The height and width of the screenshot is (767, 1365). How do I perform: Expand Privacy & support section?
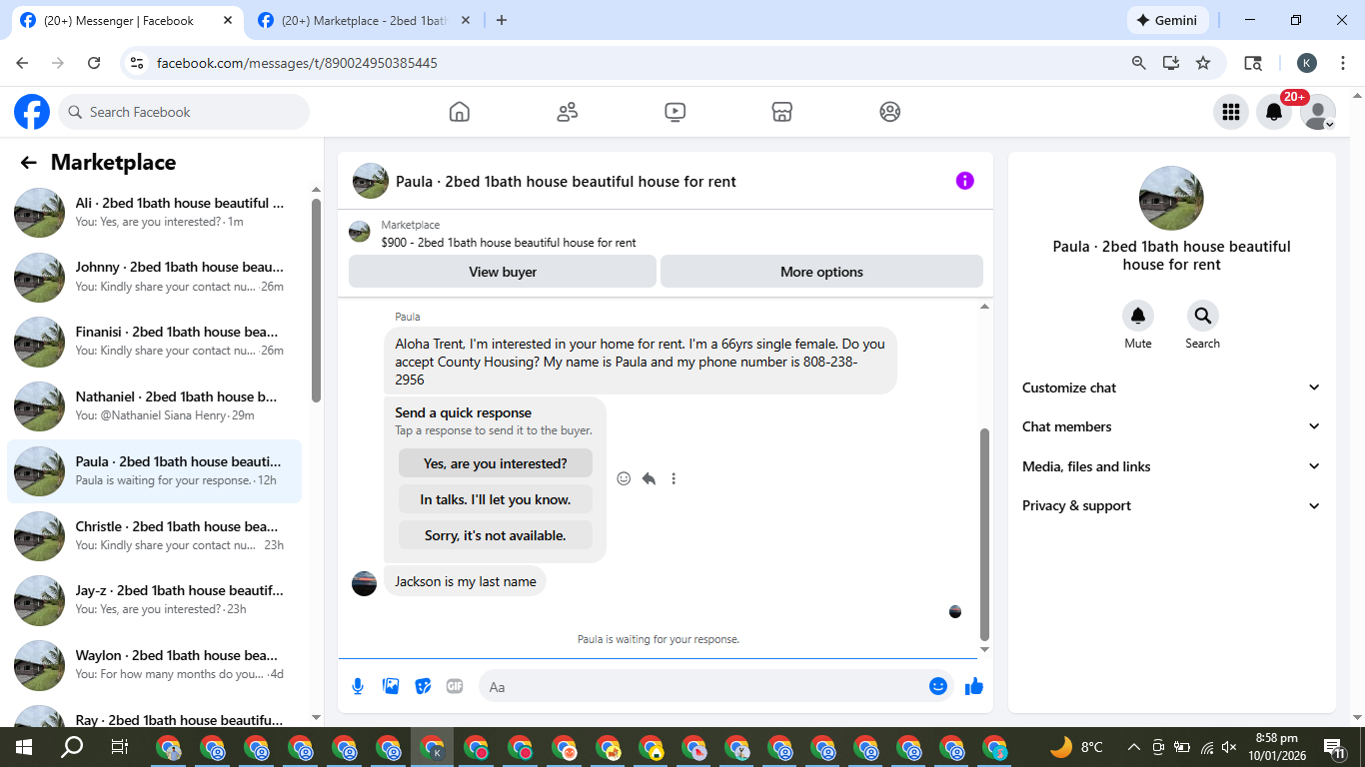click(1171, 505)
